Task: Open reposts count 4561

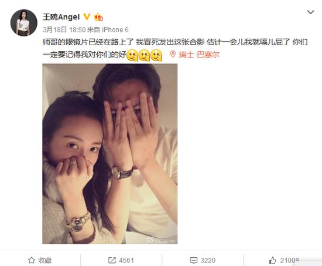Action: (126, 261)
